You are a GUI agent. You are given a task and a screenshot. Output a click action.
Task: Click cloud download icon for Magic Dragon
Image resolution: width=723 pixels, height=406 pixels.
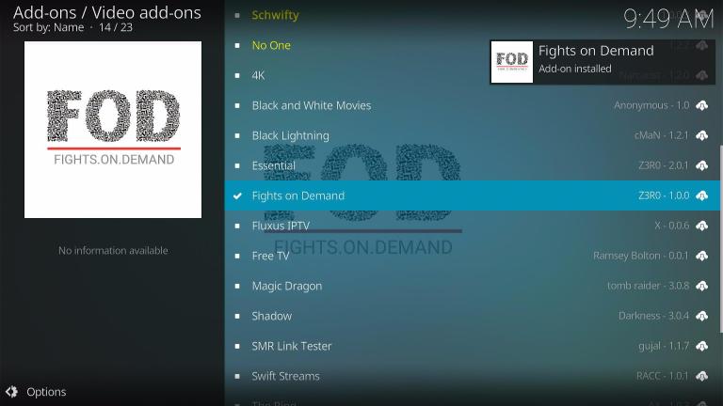[701, 286]
